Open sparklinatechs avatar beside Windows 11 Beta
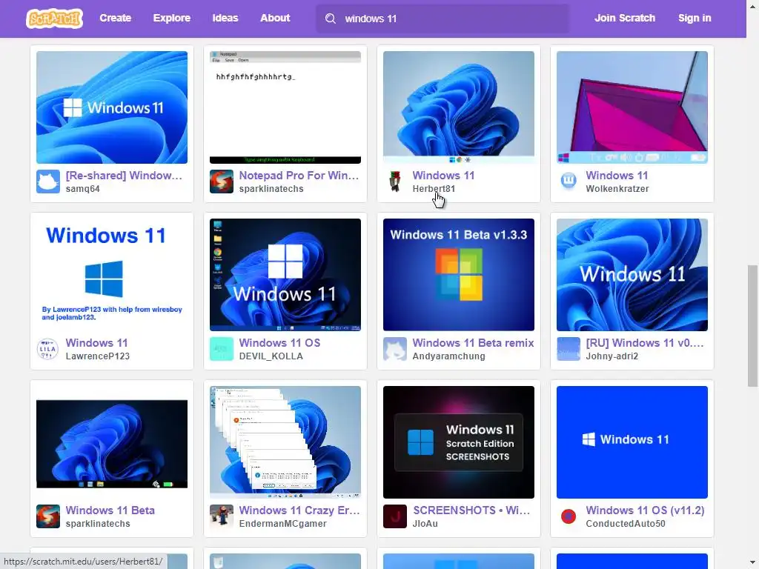Screen dimensions: 759x569 [48, 516]
